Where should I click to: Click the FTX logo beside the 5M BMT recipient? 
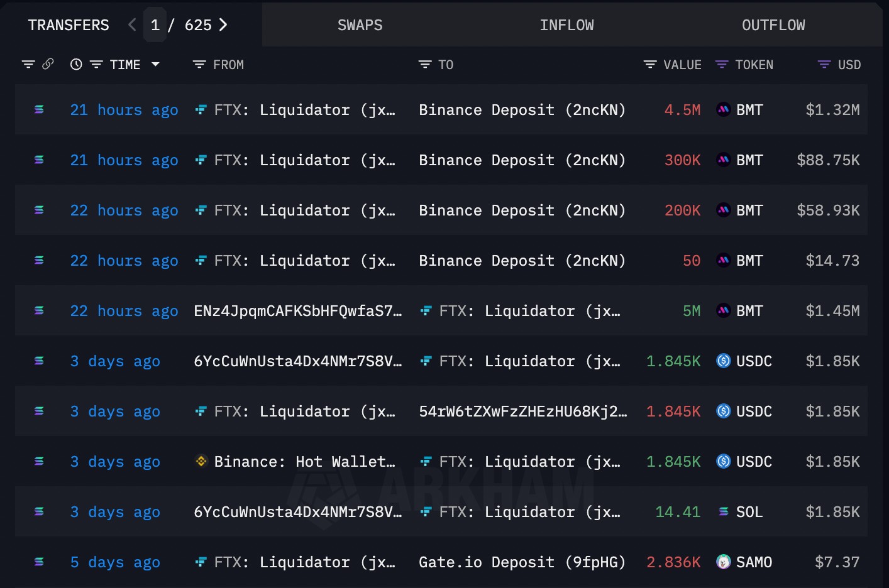426,311
